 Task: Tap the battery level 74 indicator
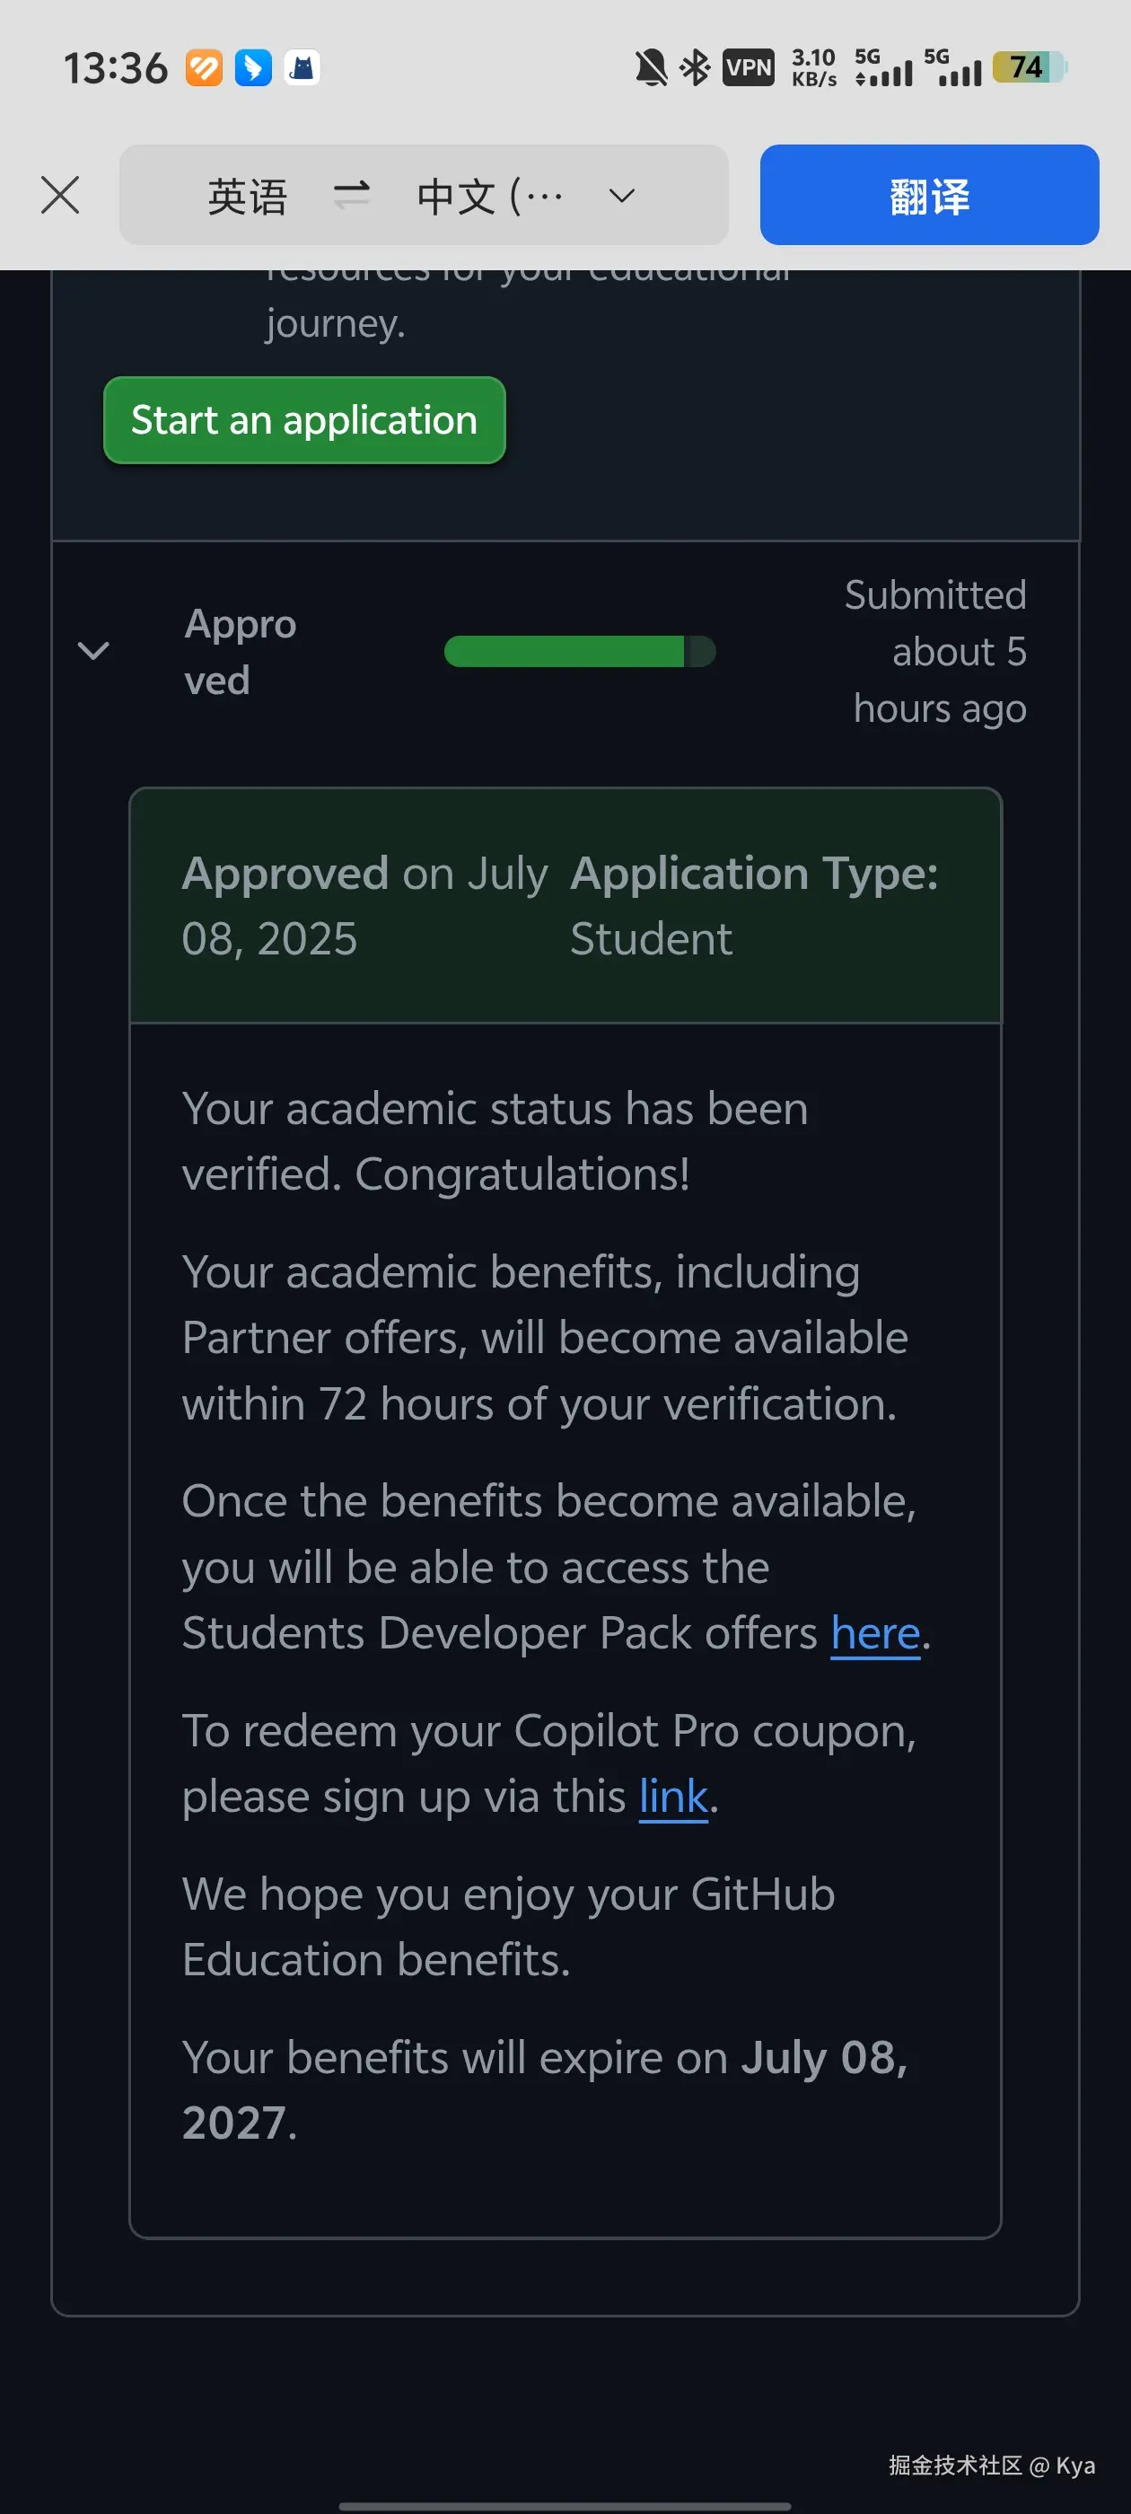point(1030,67)
